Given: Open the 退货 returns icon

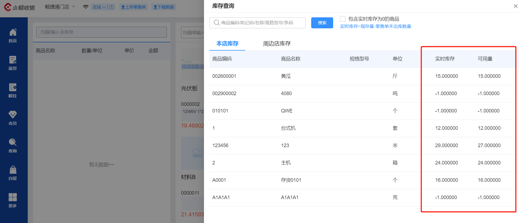Looking at the screenshot, I should [x=13, y=63].
